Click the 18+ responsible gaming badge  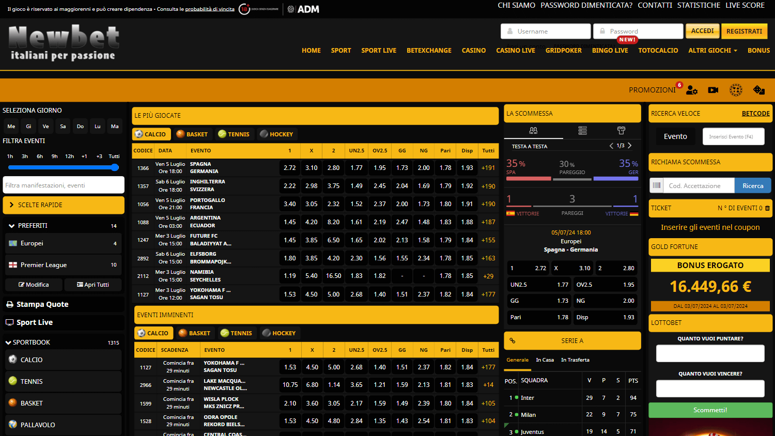(x=244, y=9)
